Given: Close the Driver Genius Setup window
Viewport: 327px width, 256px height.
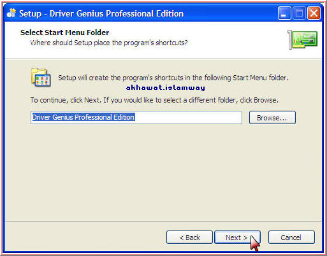Looking at the screenshot, I should [314, 13].
